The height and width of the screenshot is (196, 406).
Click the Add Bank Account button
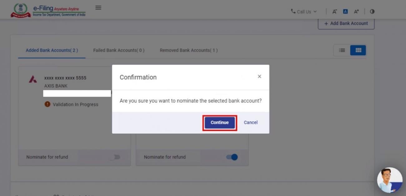pos(346,23)
